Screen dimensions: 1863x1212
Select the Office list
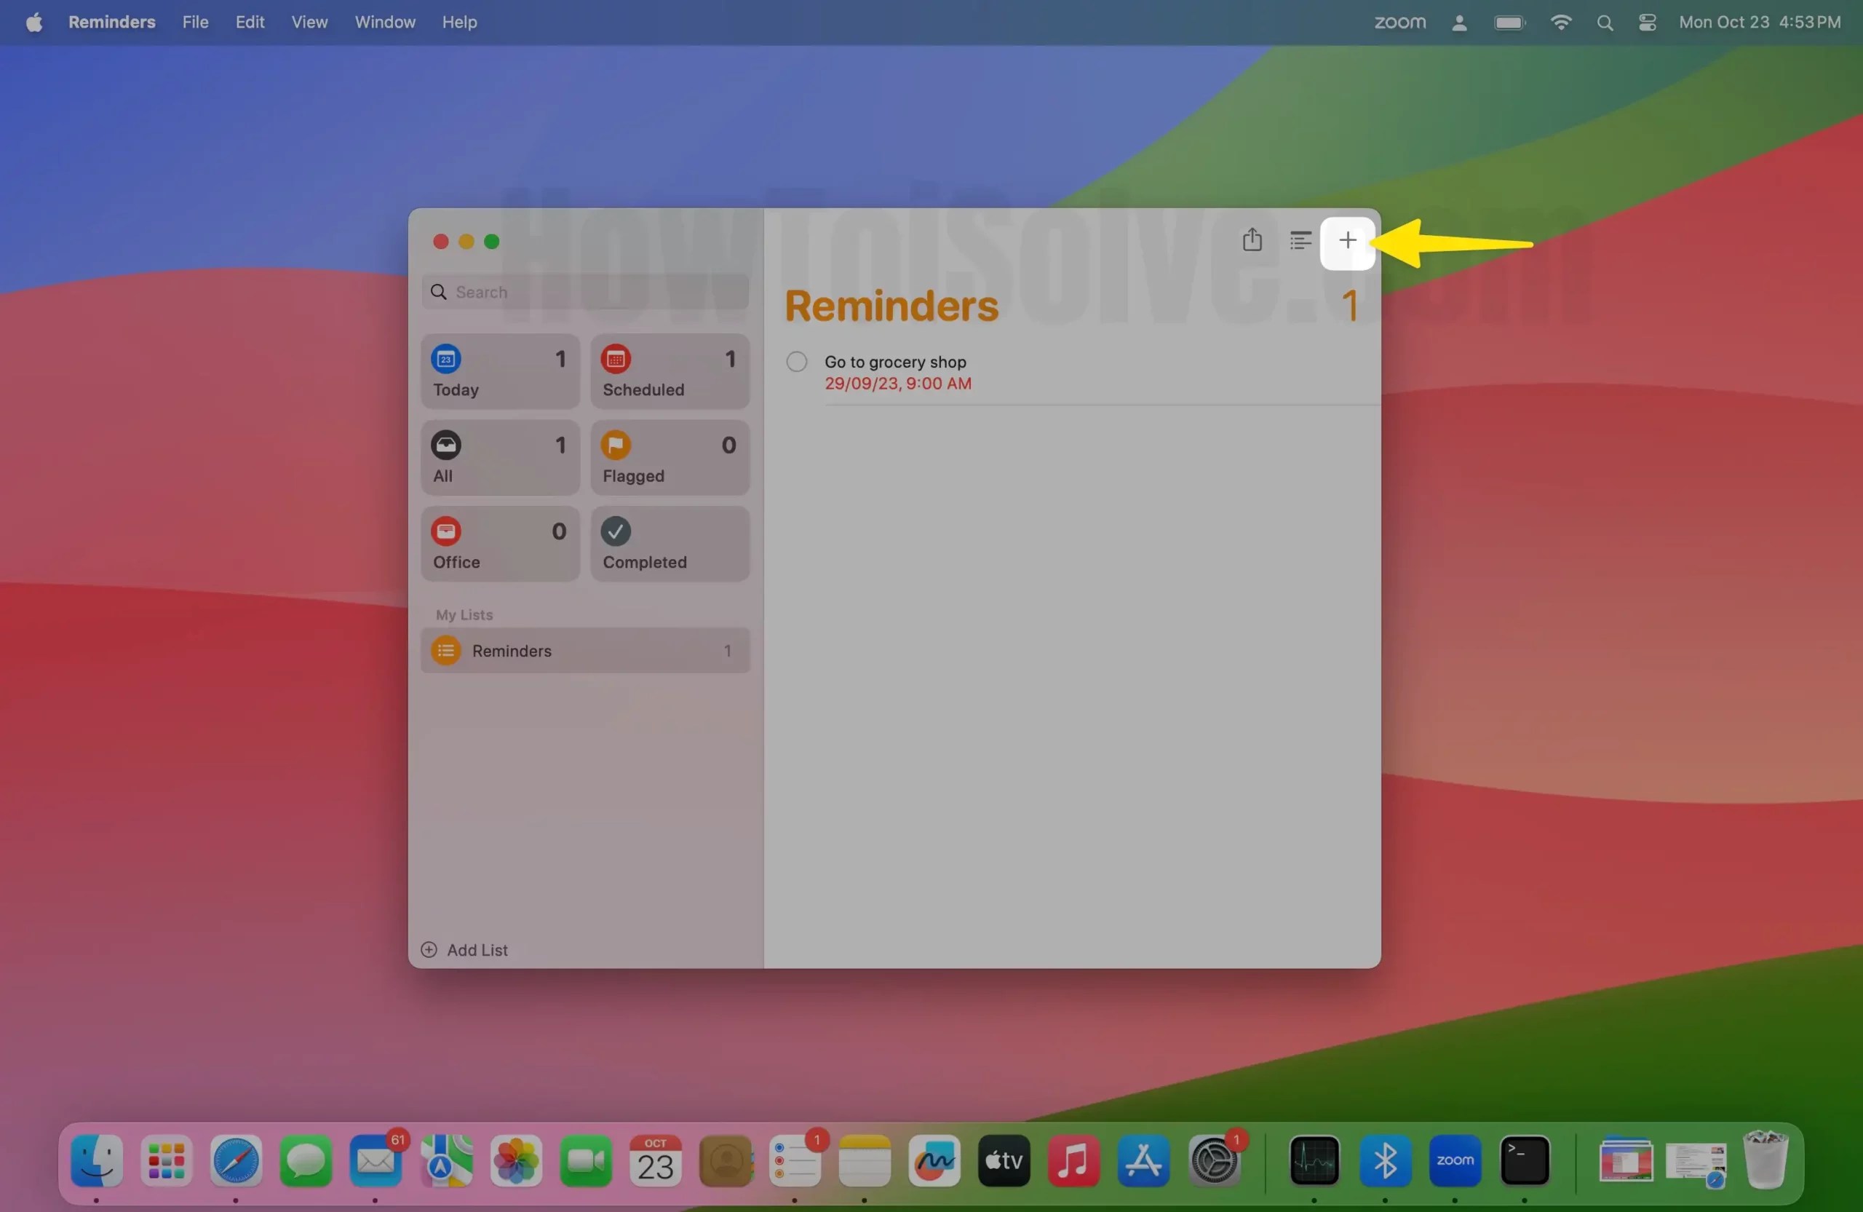click(x=499, y=543)
